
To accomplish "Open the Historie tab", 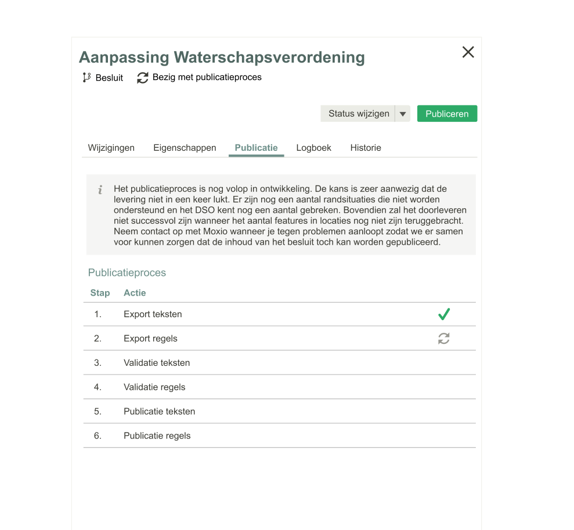I will pyautogui.click(x=366, y=148).
